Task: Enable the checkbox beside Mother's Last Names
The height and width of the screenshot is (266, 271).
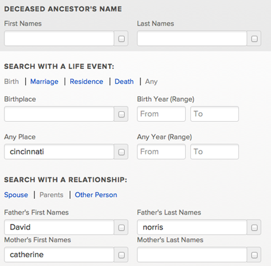Action: (254, 255)
